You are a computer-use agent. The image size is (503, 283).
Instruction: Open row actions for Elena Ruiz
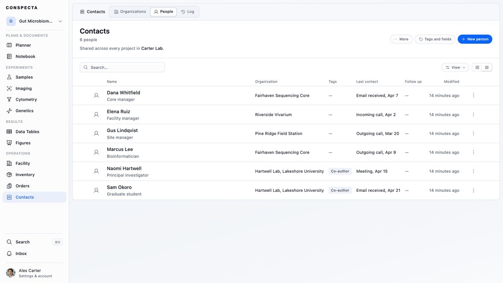pos(474,115)
